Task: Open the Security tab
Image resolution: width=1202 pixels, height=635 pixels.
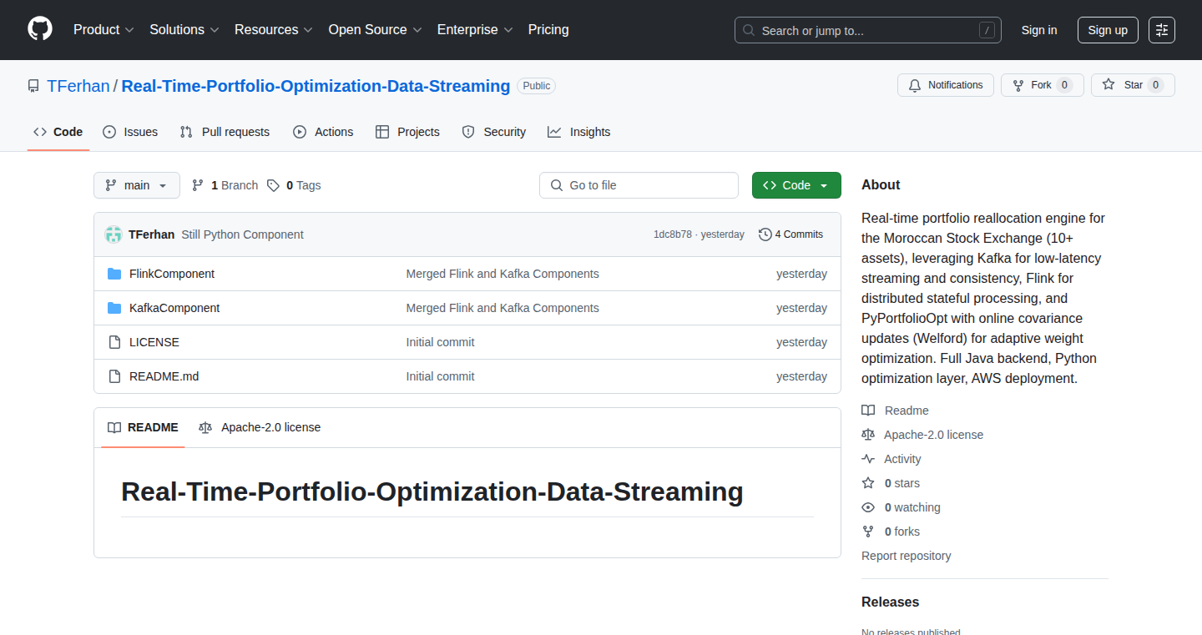Action: [494, 132]
